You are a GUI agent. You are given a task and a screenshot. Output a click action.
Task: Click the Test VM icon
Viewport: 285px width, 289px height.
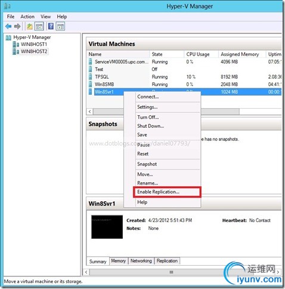[91, 69]
